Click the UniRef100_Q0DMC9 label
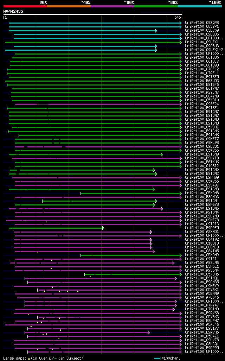The image size is (225, 361). [202, 247]
